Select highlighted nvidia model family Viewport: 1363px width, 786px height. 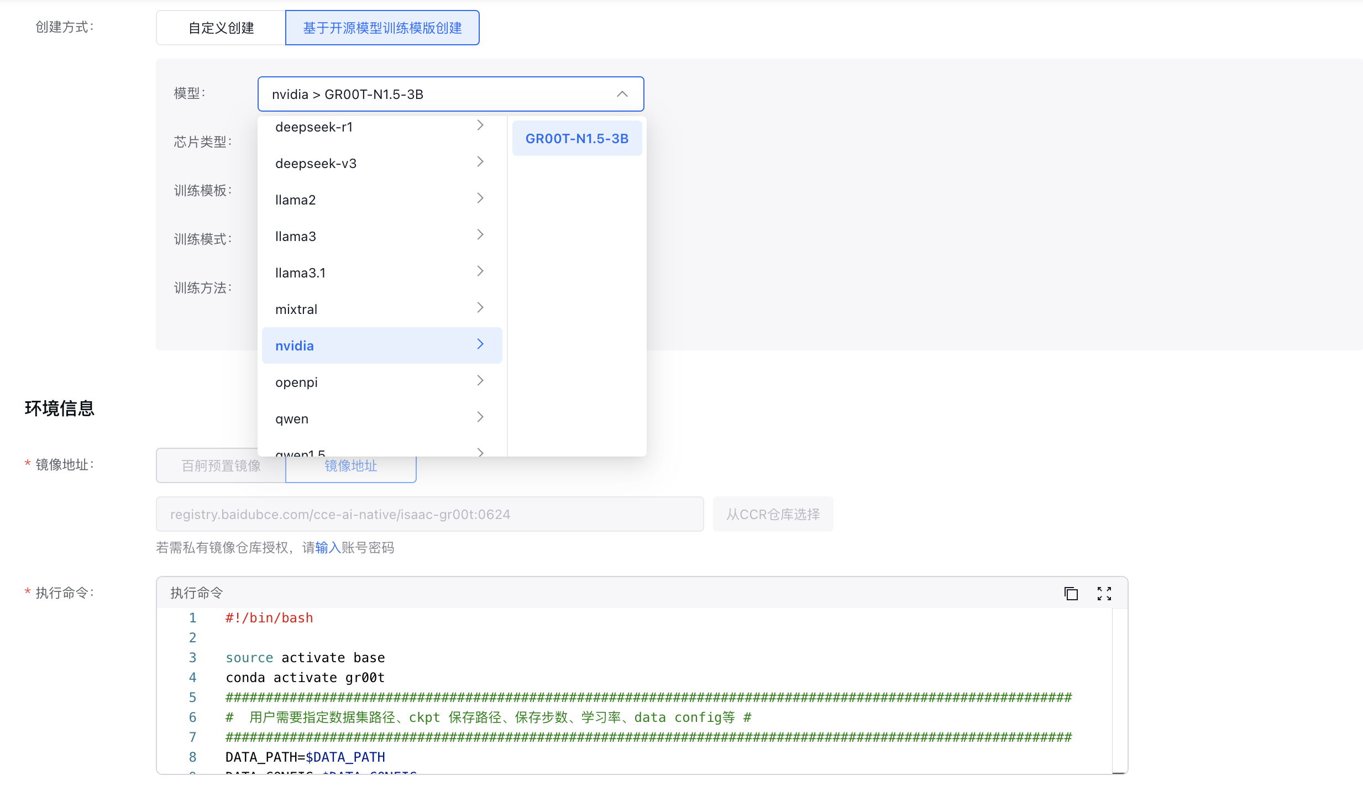click(x=382, y=345)
